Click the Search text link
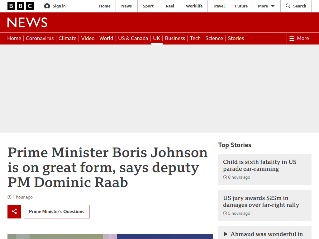This screenshot has height=239, width=319. (299, 6)
